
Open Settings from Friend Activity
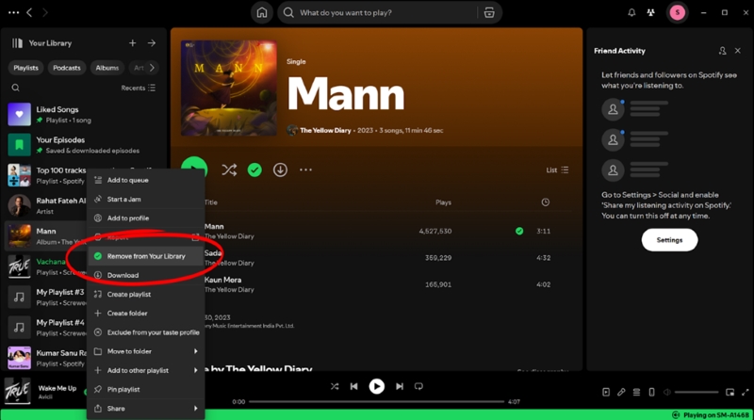[669, 240]
